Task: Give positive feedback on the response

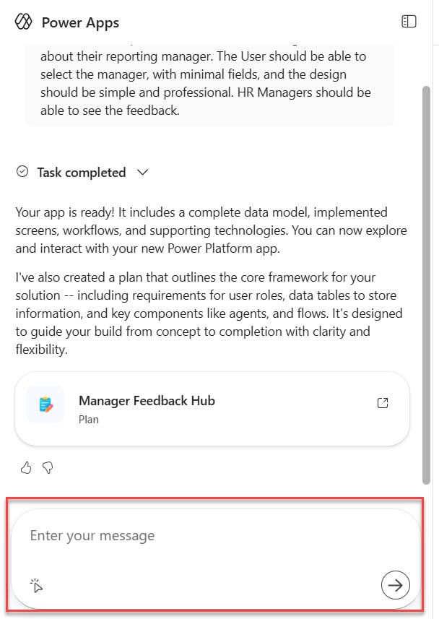Action: pyautogui.click(x=26, y=468)
